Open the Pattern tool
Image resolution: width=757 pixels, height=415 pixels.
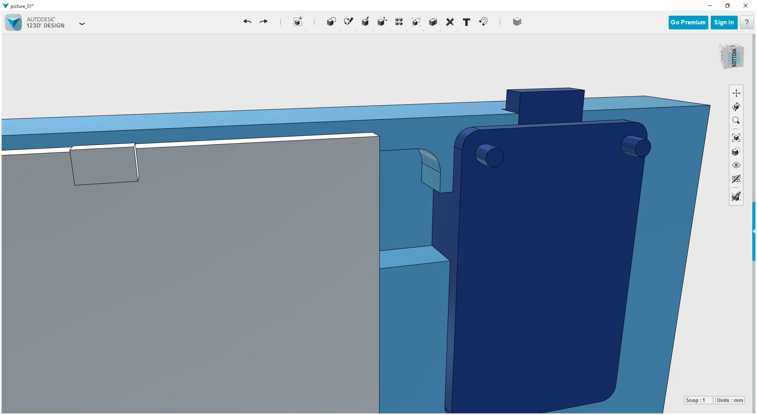(x=399, y=22)
